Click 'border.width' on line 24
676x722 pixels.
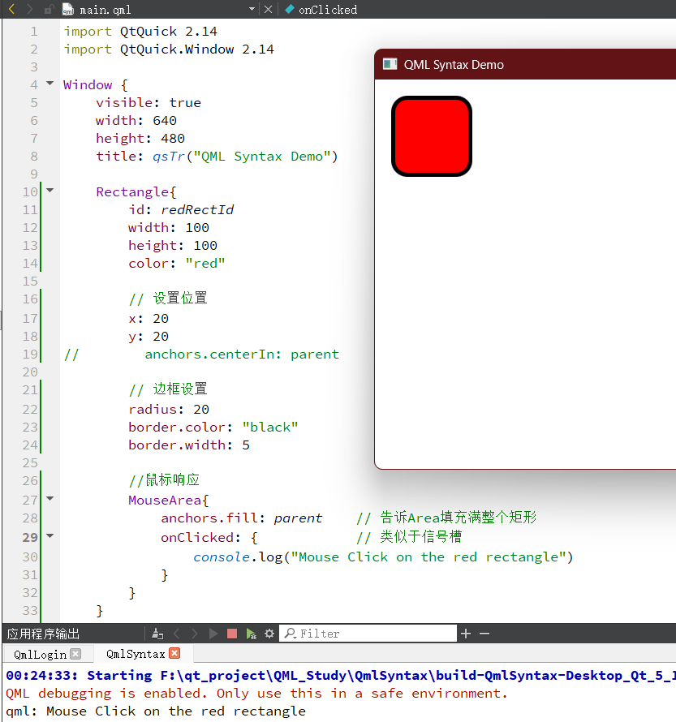(x=177, y=445)
